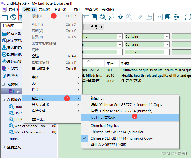Screen dimensions: 191x158
Task: Open the Tools menu 工具(T)
Action: 76,10
